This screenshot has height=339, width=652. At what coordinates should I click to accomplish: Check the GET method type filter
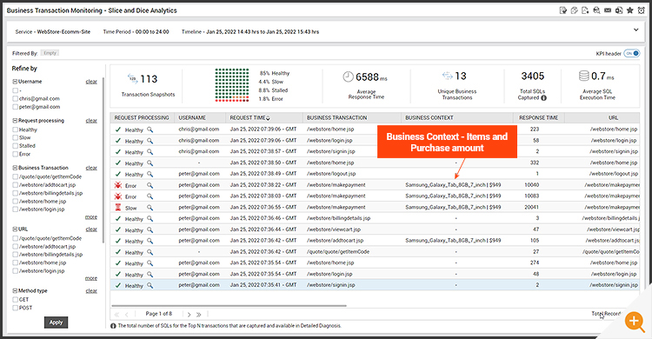click(x=16, y=300)
